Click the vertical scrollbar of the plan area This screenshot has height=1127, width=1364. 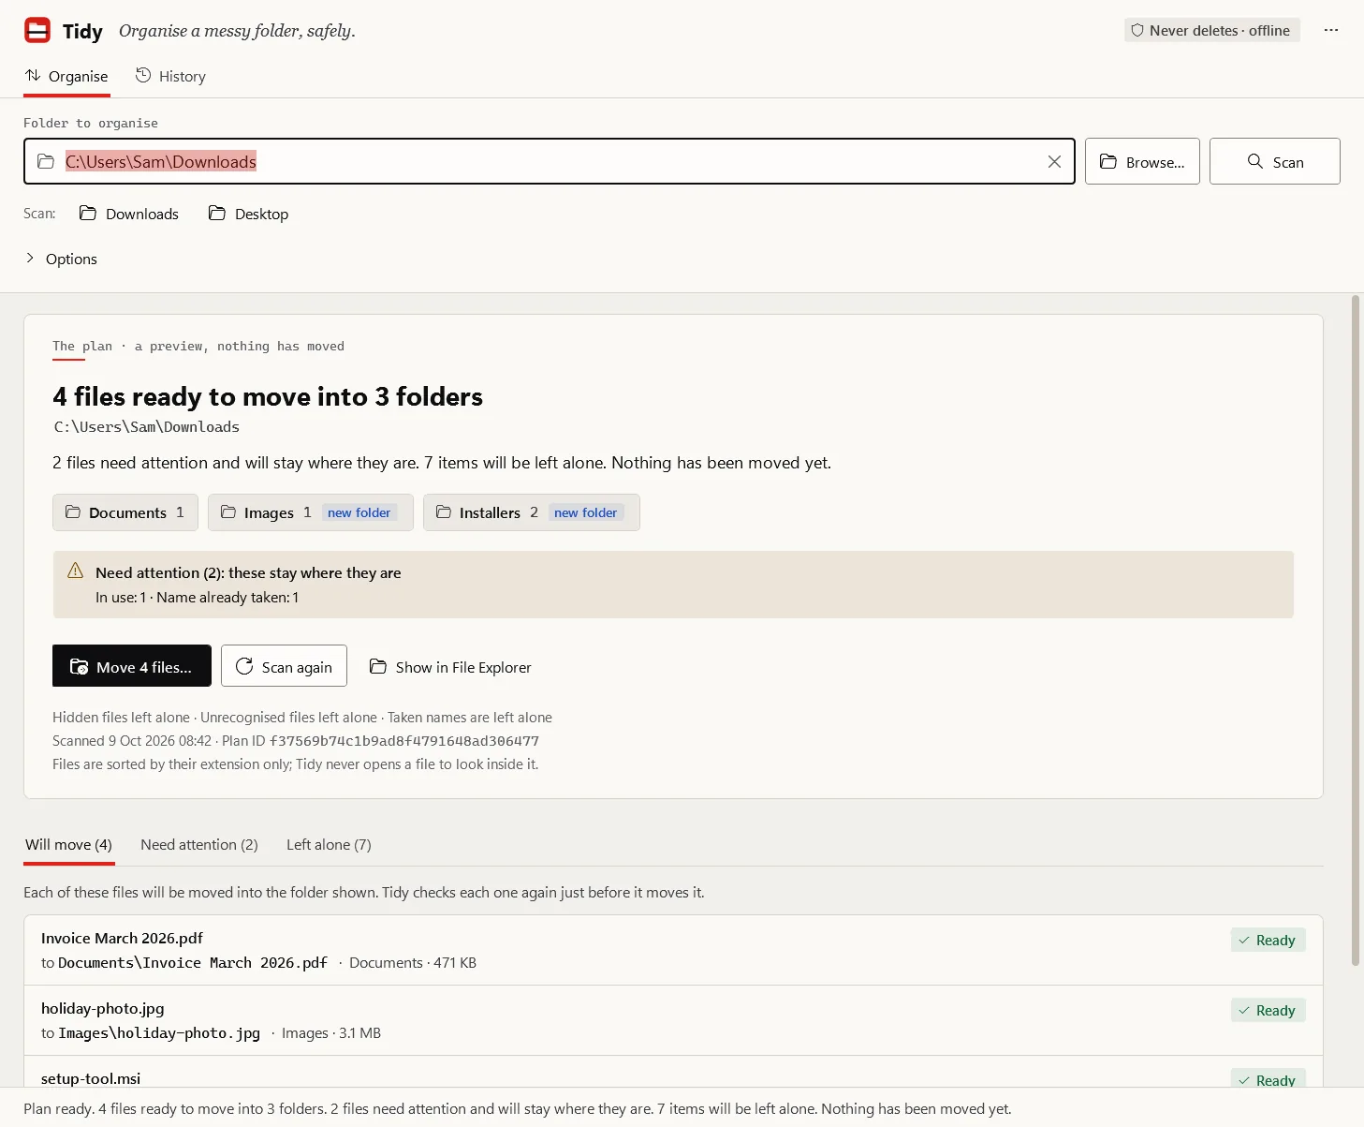[x=1356, y=630]
